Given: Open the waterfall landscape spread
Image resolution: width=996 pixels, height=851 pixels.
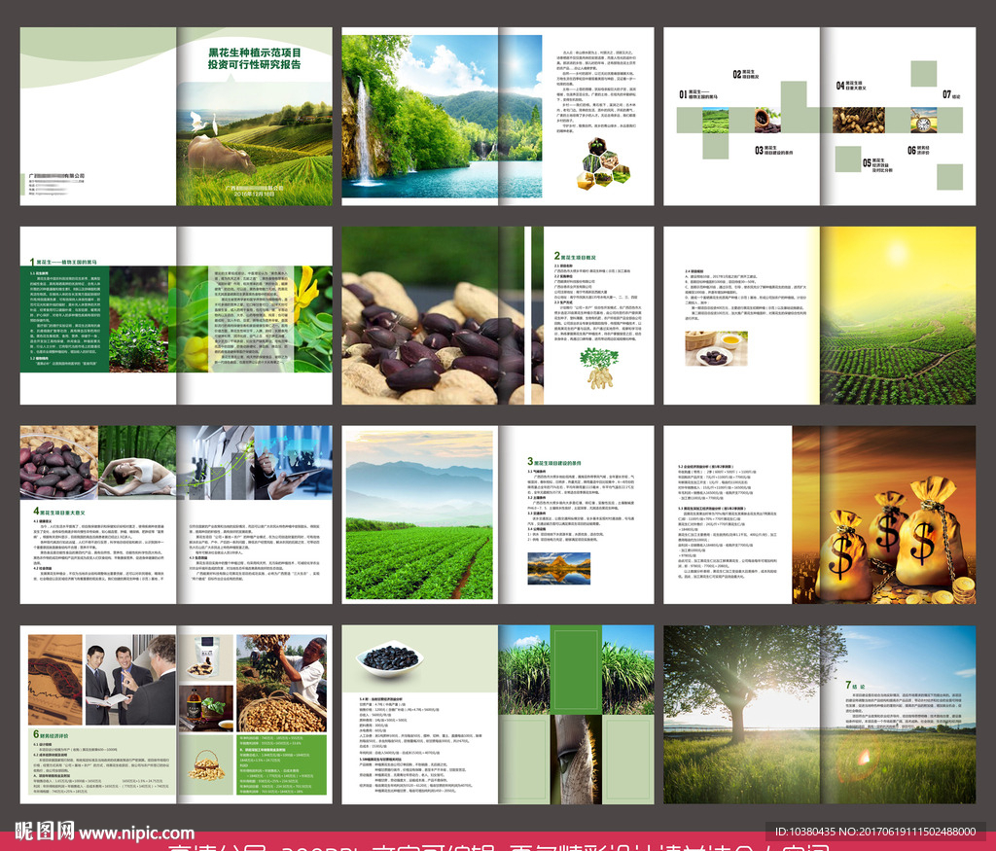Looking at the screenshot, I should 441,117.
